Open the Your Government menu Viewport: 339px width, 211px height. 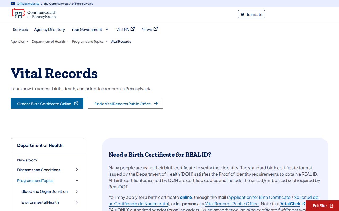[x=87, y=30]
